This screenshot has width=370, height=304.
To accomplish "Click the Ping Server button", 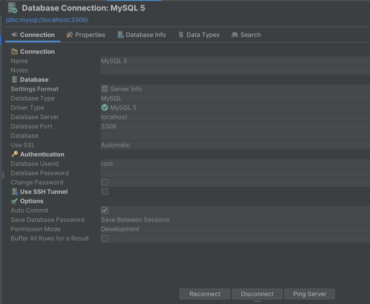I will pos(309,294).
